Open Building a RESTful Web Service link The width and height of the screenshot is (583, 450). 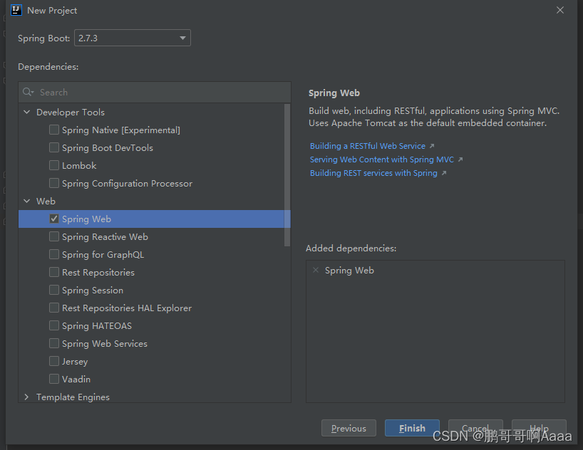click(x=368, y=146)
